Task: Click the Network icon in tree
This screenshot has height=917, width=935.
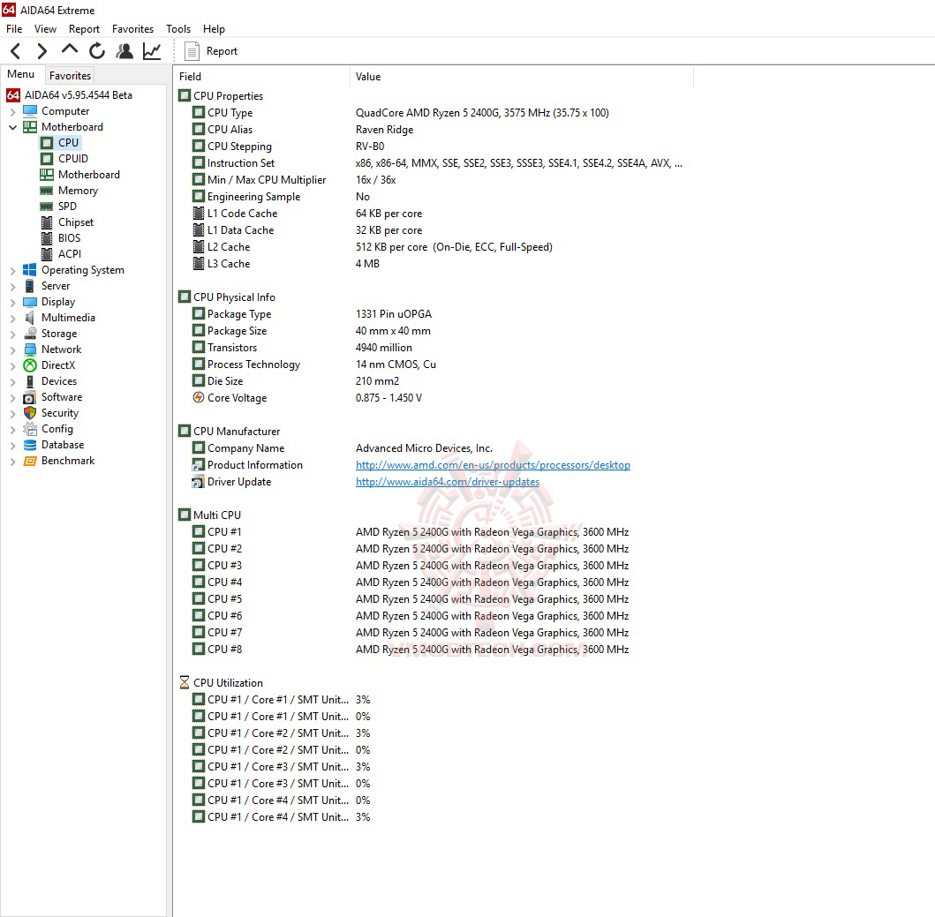Action: click(30, 350)
